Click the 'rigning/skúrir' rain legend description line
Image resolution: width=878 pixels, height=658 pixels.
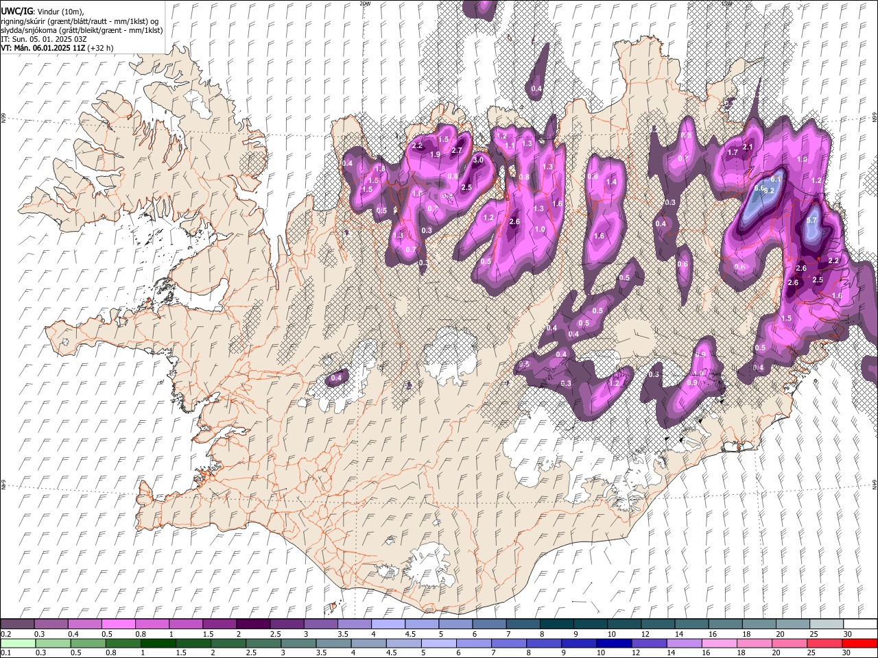pos(81,21)
